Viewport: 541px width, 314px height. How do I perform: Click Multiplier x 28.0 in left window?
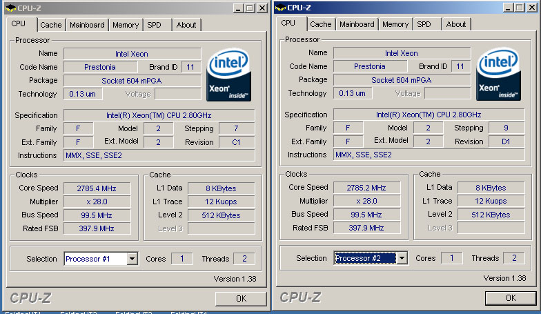[97, 202]
